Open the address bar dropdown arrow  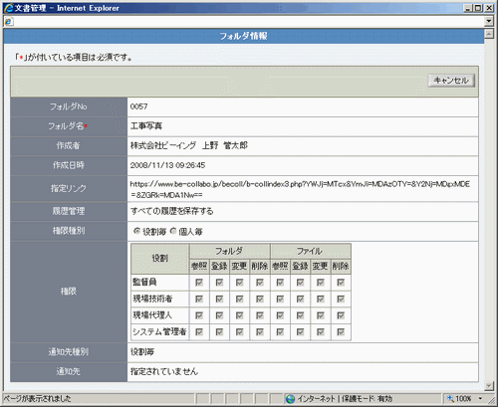tap(489, 21)
